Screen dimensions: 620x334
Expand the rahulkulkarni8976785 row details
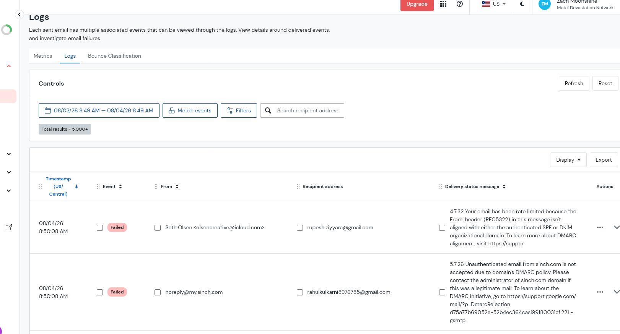click(616, 292)
